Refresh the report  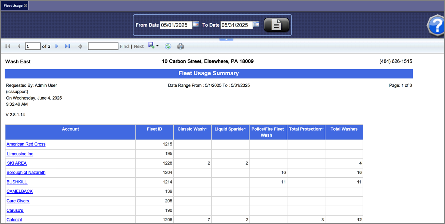[168, 46]
